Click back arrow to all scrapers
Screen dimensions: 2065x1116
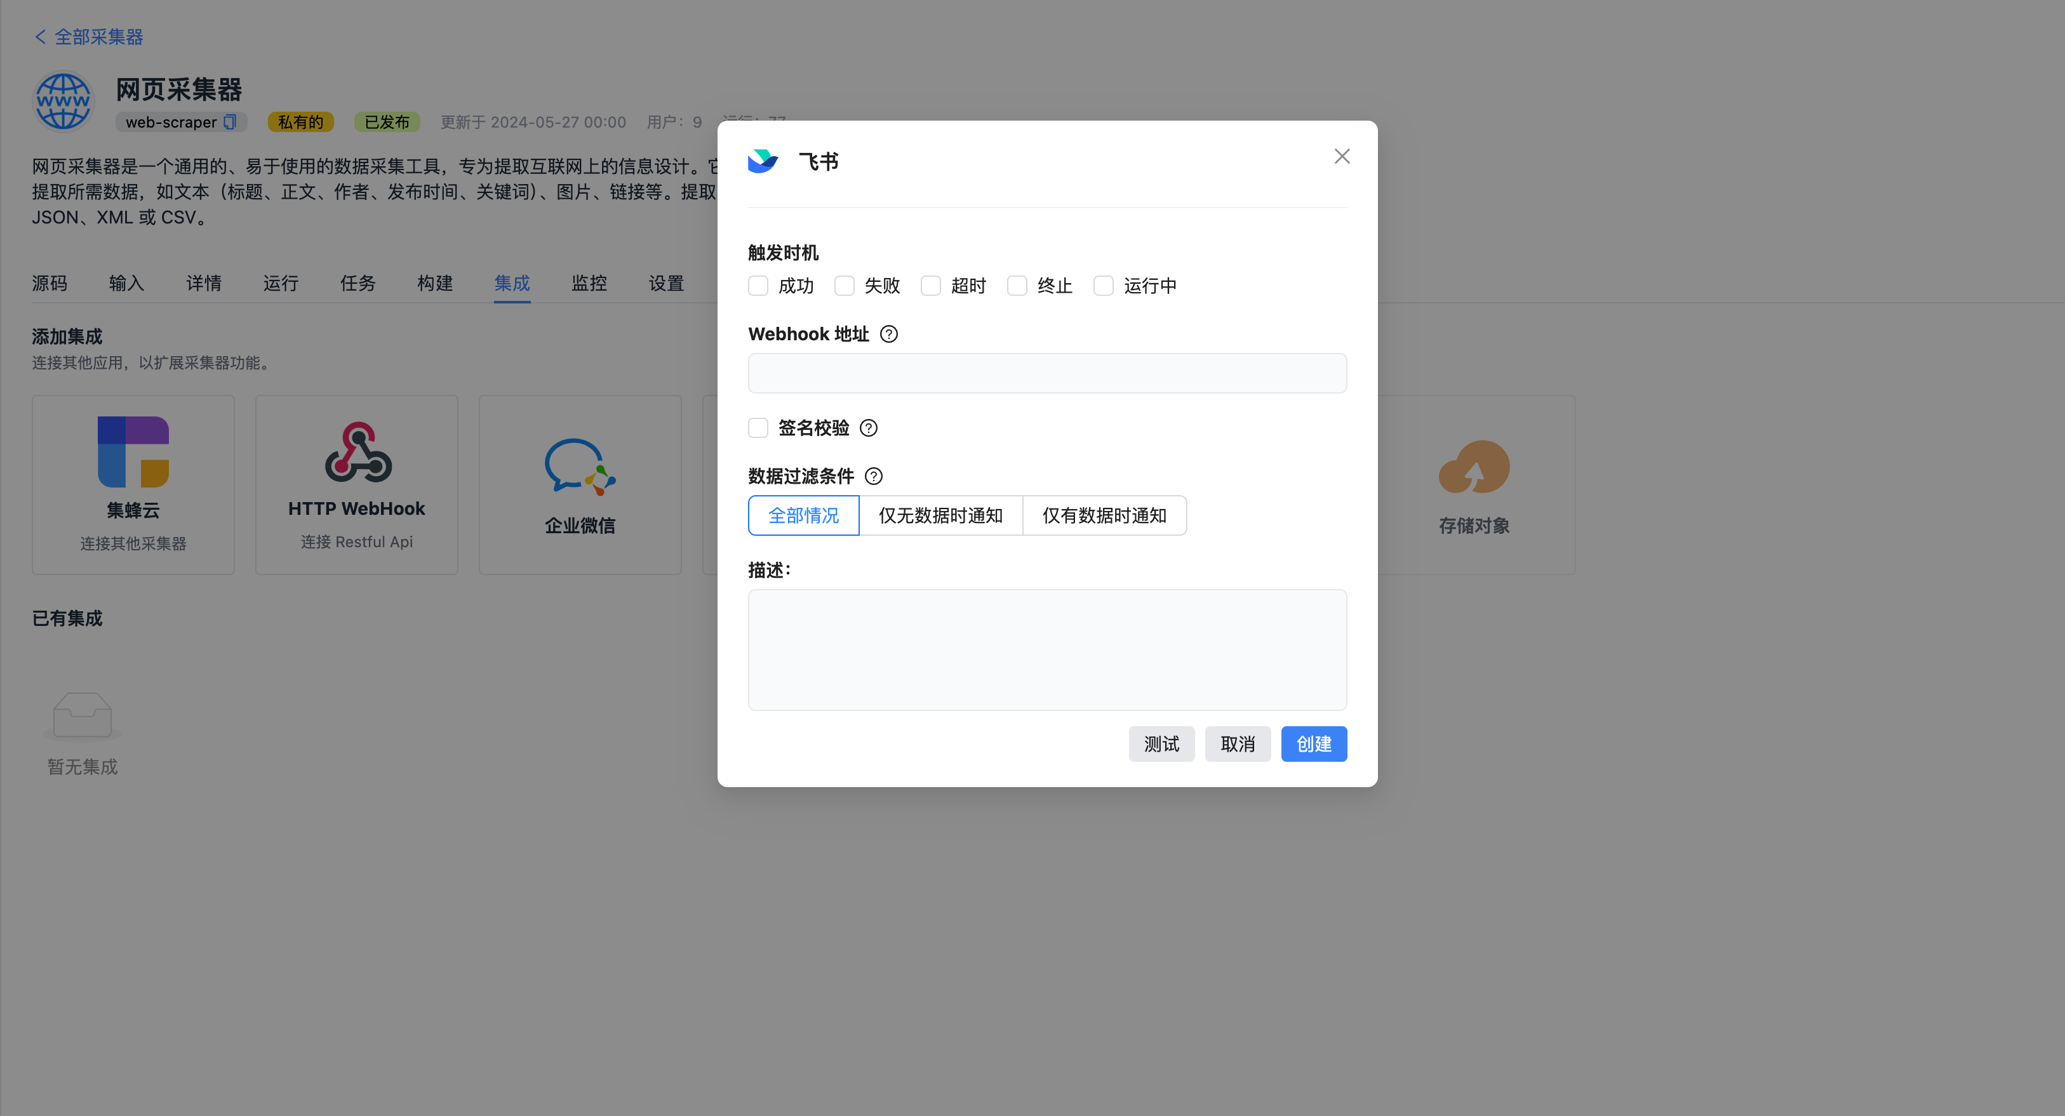(x=40, y=37)
